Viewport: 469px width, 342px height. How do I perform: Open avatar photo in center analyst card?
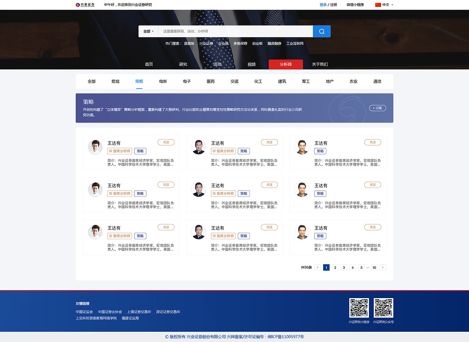coord(199,189)
